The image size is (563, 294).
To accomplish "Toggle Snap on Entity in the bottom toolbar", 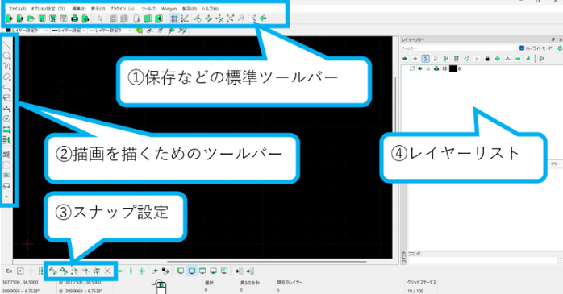I will pyautogui.click(x=64, y=271).
